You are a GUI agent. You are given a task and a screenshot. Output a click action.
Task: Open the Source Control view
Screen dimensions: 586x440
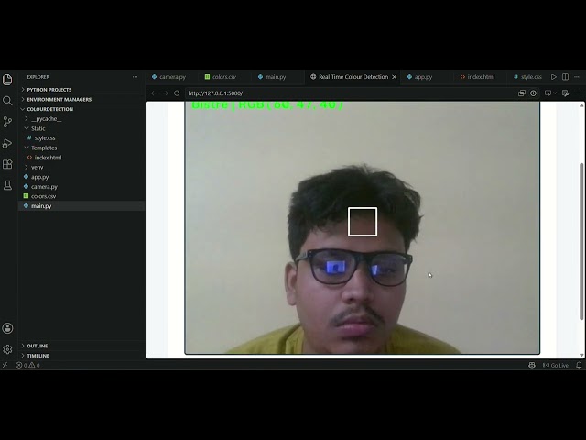point(7,122)
